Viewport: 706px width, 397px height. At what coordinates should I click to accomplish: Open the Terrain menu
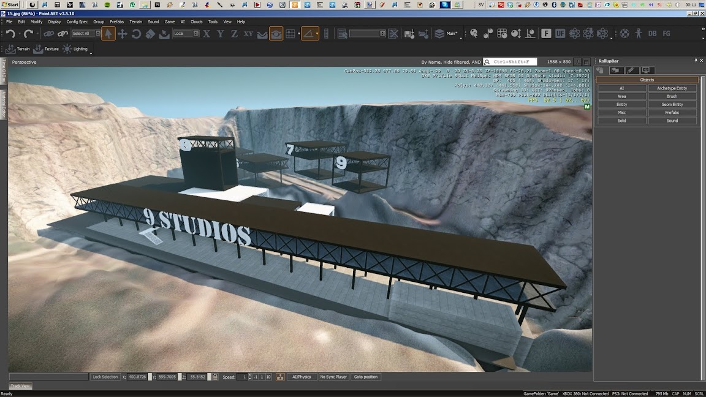point(135,21)
